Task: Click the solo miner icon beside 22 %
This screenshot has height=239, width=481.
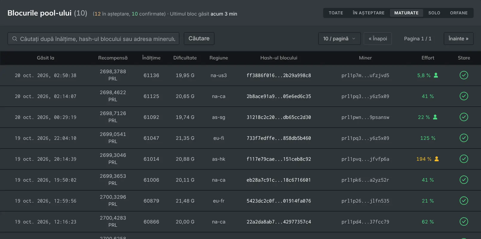Action: [435, 117]
